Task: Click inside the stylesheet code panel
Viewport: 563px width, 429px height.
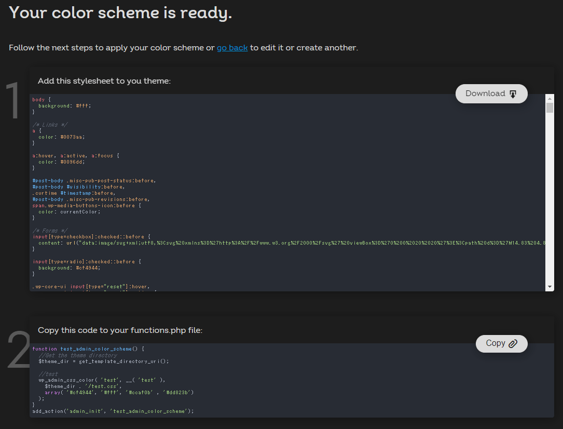Action: click(x=208, y=208)
